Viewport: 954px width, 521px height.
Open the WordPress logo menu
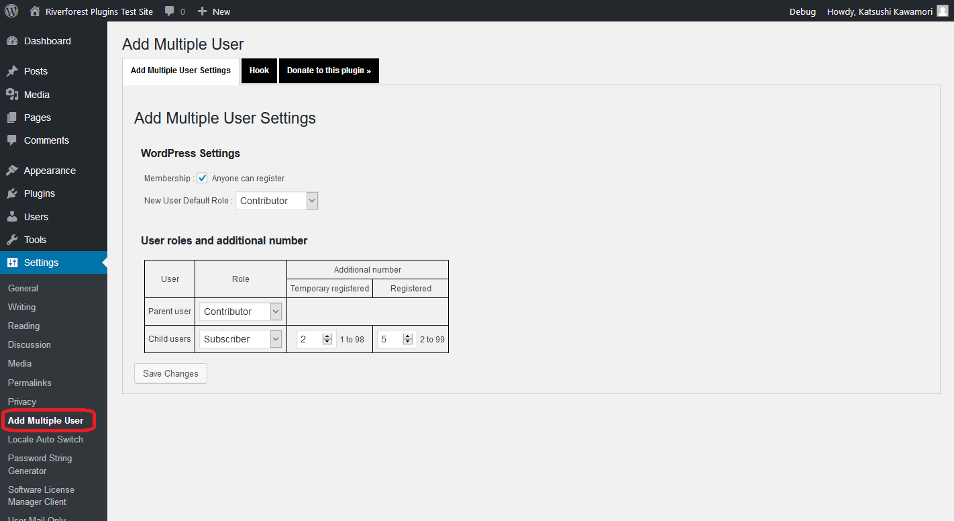(x=11, y=11)
